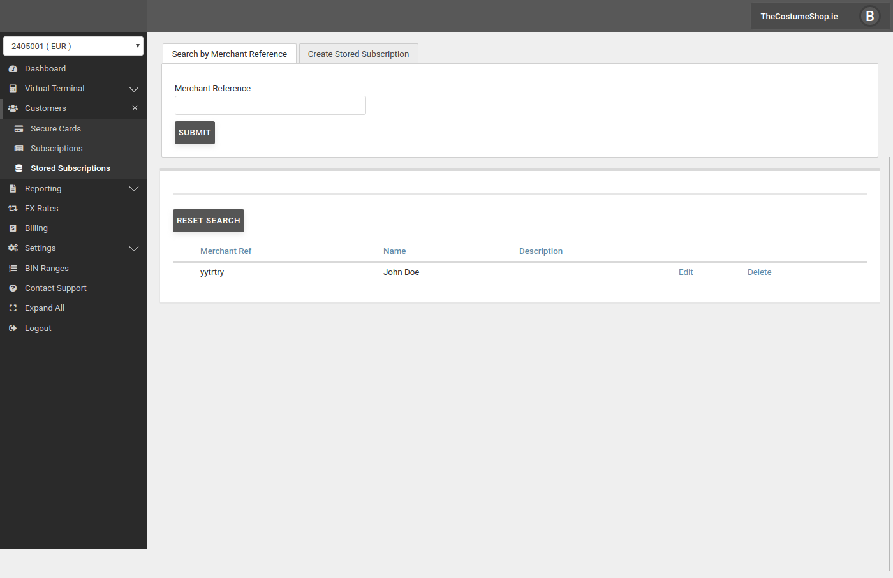
Task: Click the Contact Support question mark icon
Action: coord(13,288)
